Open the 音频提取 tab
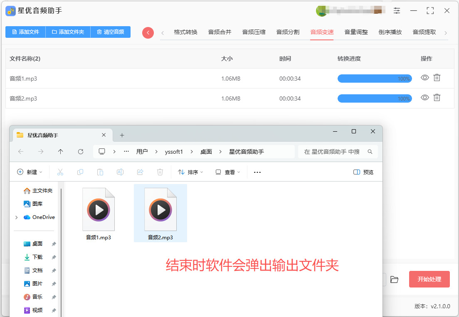 coord(424,32)
